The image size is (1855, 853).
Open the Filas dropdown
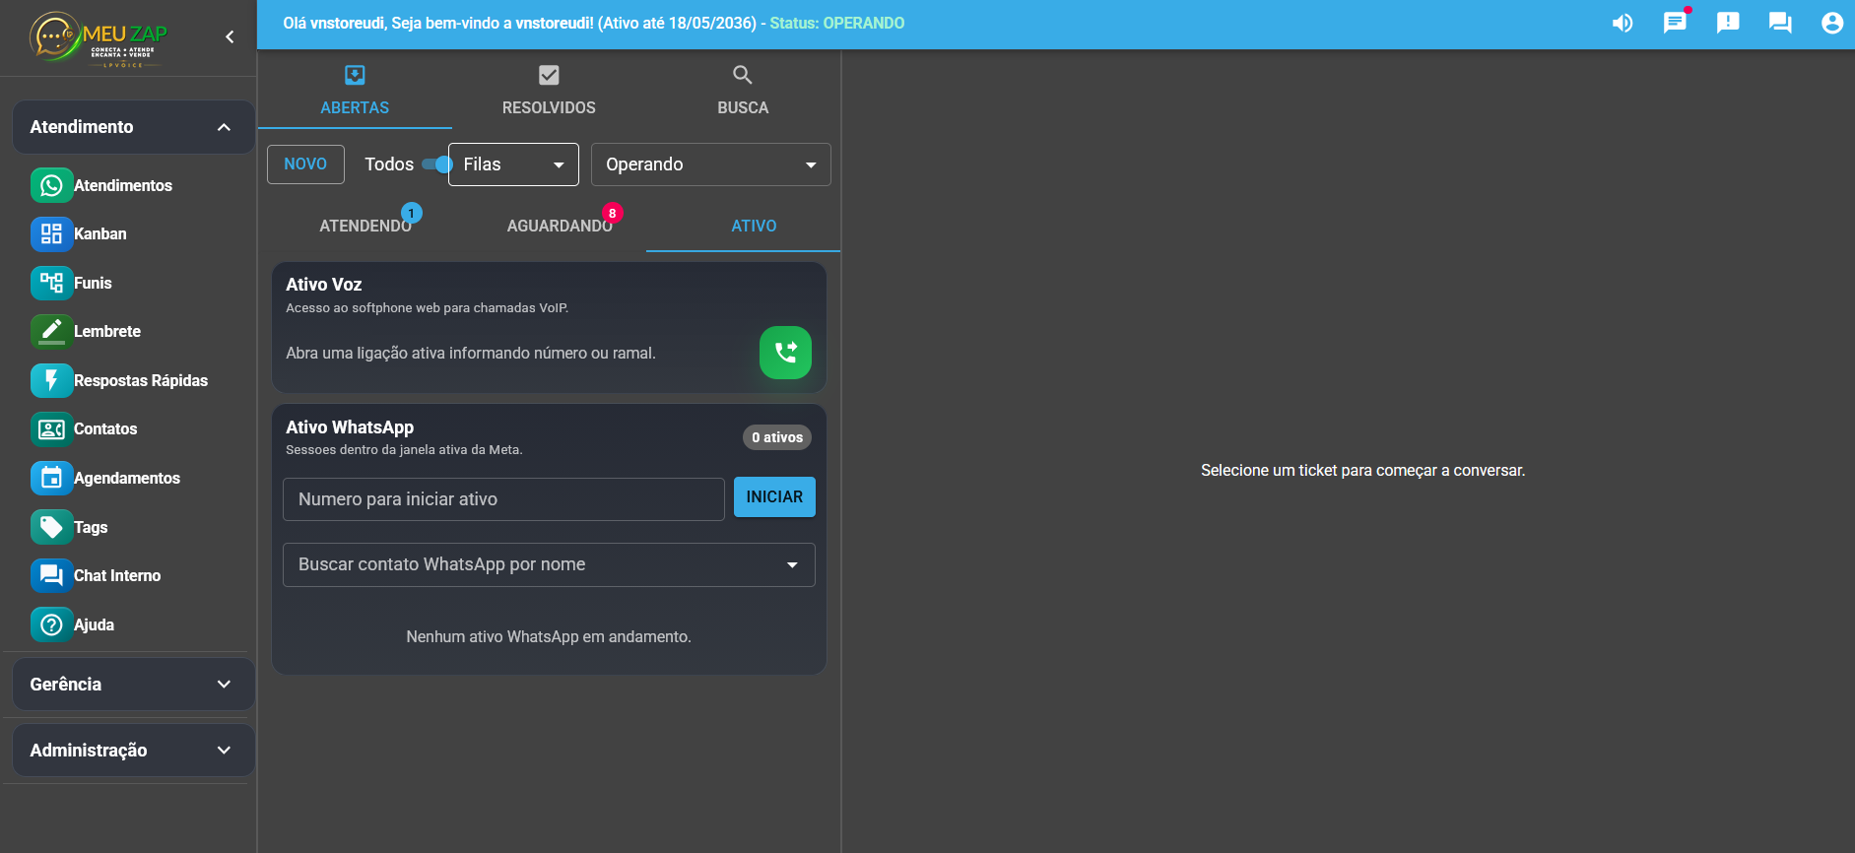513,164
